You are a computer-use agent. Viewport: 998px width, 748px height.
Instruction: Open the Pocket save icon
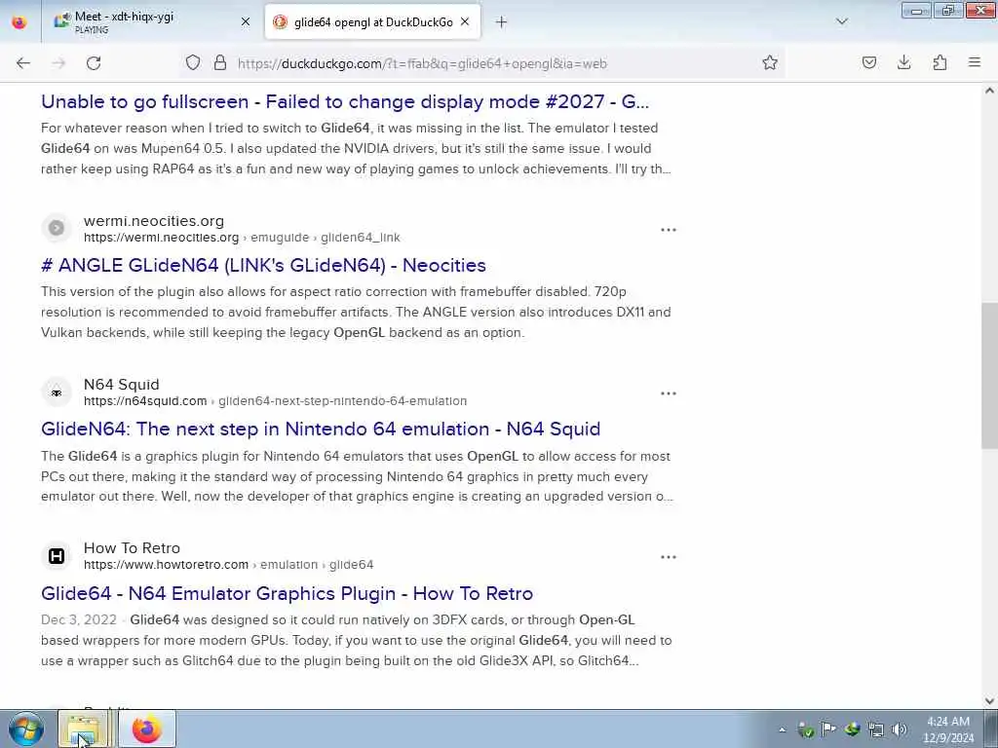[868, 62]
